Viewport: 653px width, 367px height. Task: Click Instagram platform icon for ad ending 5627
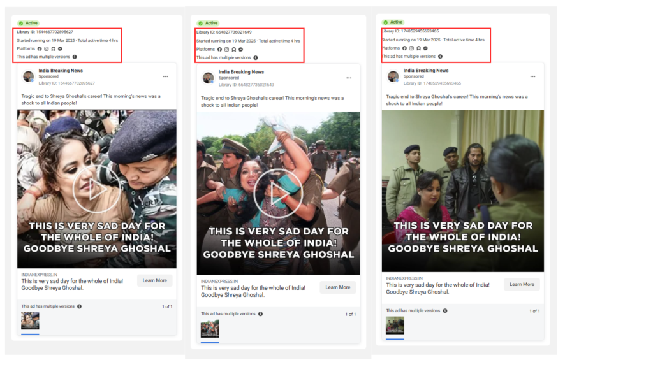click(46, 48)
